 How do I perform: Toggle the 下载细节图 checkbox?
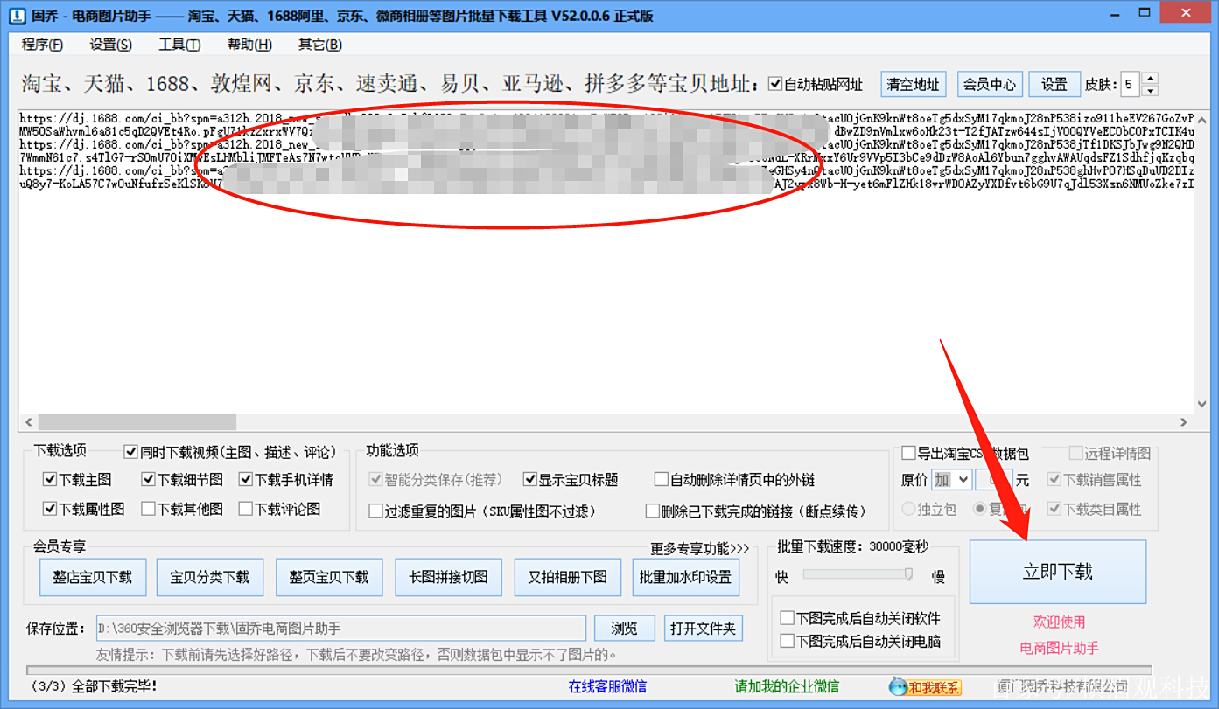coord(148,480)
